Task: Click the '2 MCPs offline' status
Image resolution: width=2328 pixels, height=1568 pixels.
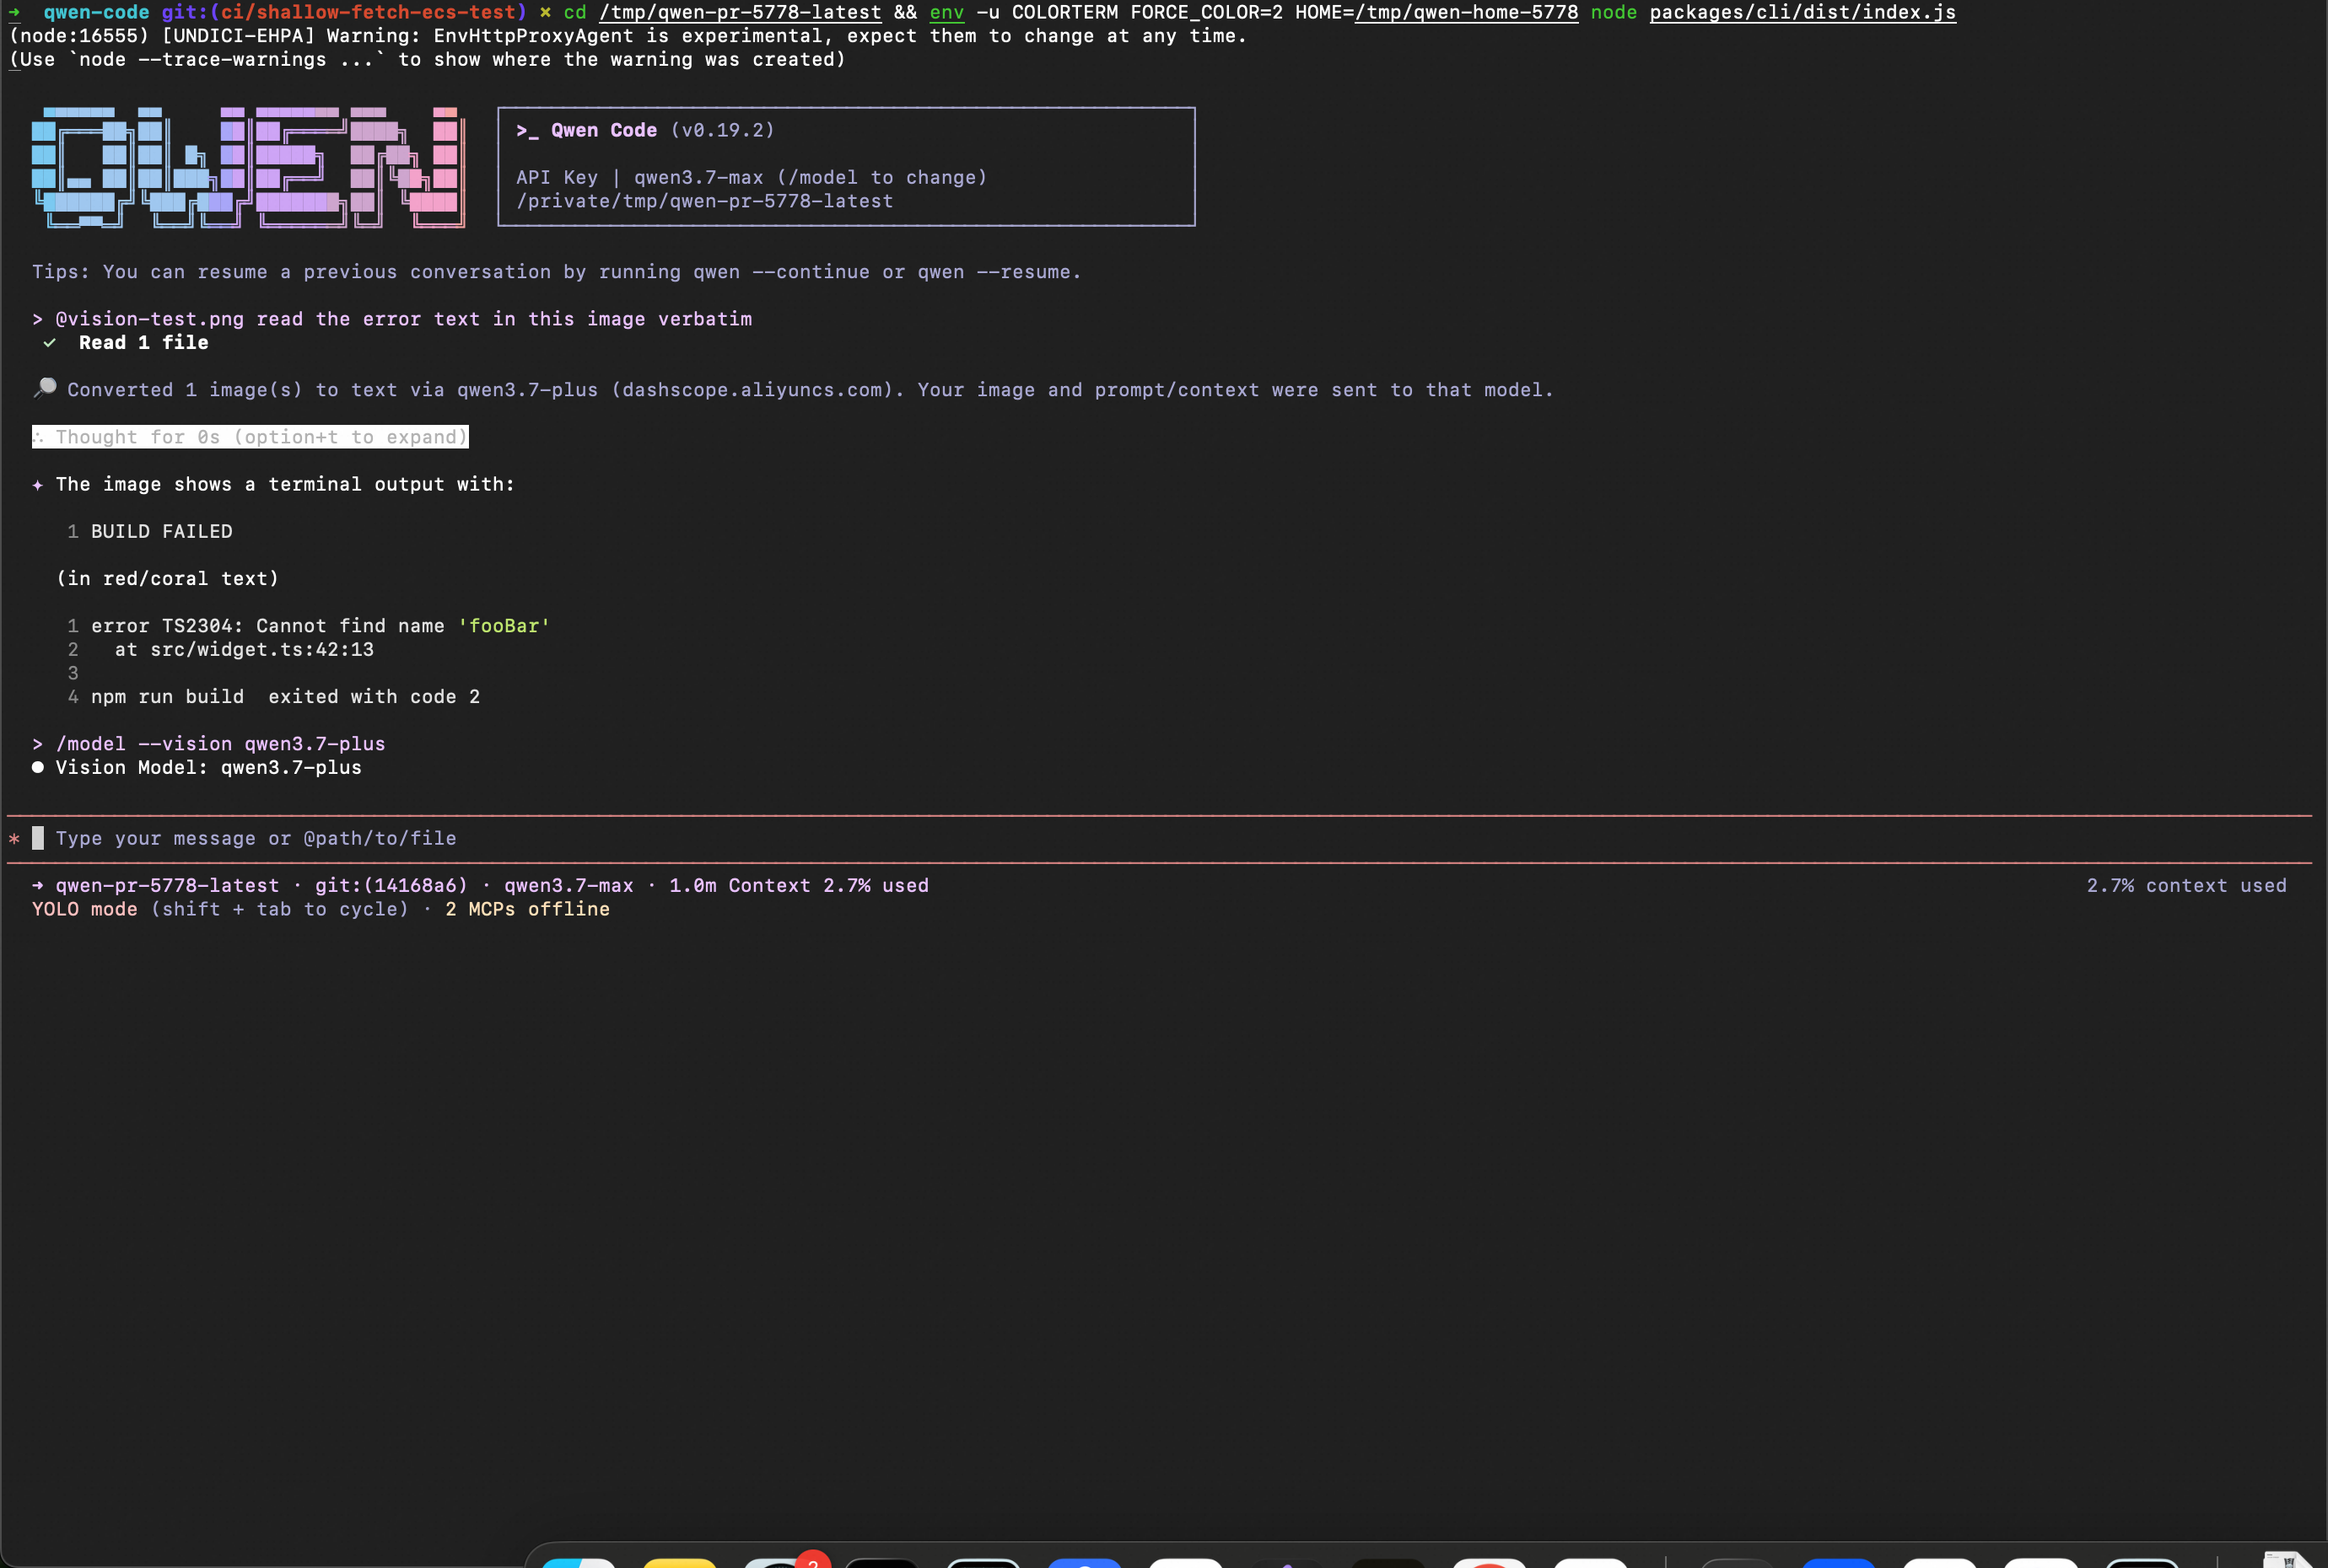Action: point(527,909)
